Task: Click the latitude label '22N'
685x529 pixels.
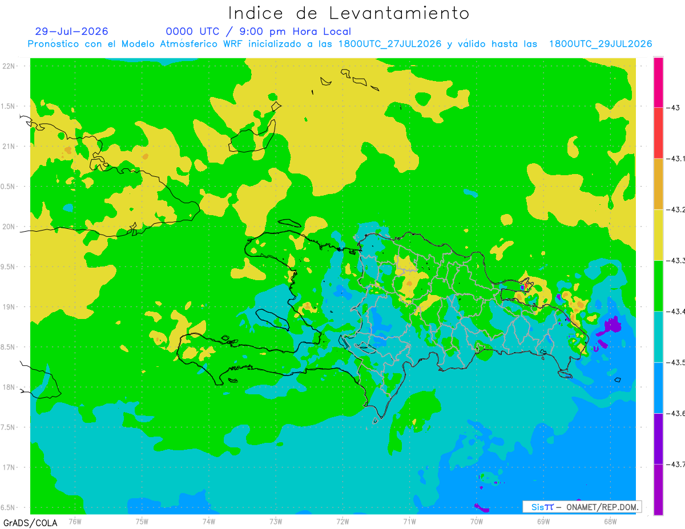Action: click(10, 66)
